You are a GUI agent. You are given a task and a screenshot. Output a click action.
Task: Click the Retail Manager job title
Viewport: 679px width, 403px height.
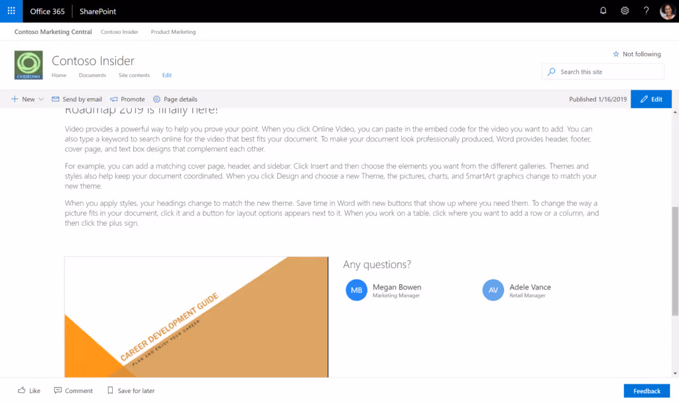pyautogui.click(x=527, y=295)
